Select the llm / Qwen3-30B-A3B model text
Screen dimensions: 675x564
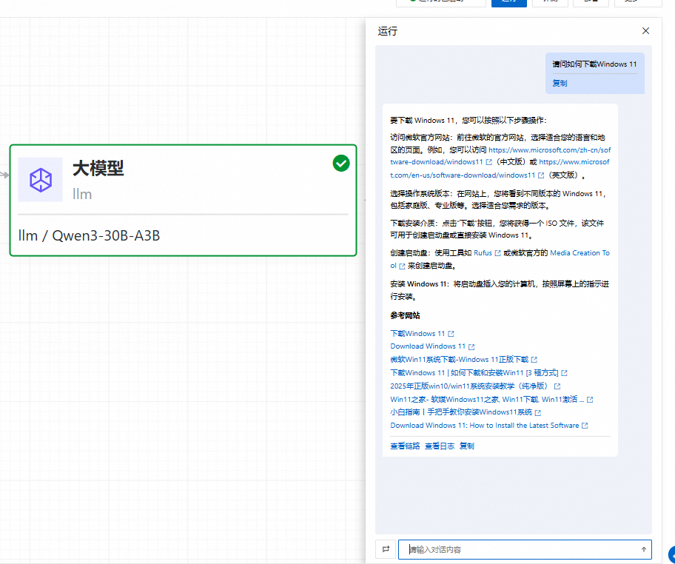point(90,236)
